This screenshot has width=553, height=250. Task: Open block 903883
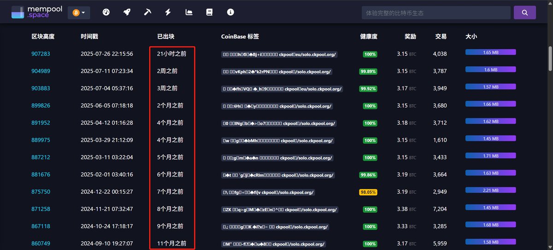tap(41, 88)
